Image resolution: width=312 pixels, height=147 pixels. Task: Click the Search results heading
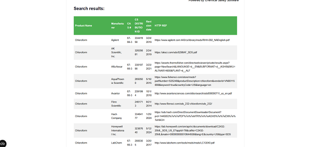89,9
